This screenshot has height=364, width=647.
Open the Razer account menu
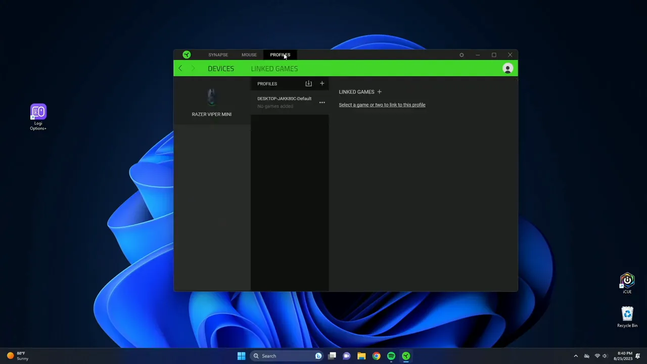pos(507,68)
